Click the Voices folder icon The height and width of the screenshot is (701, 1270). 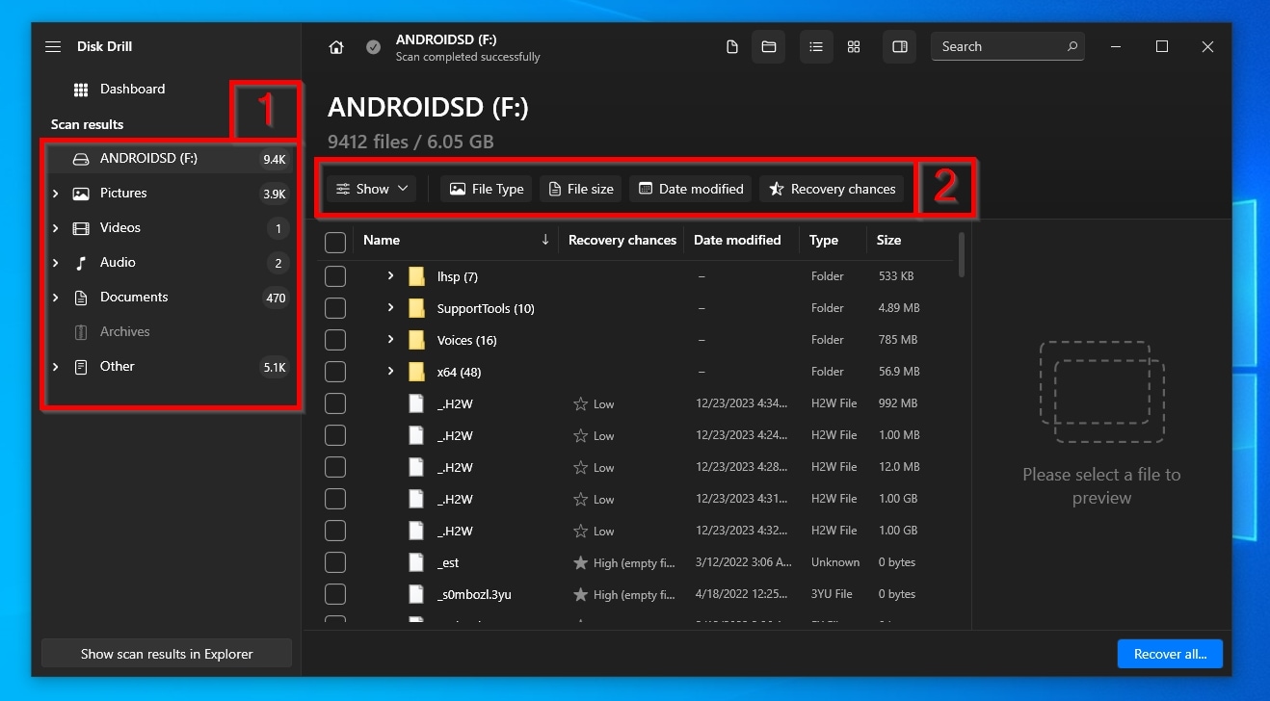pos(416,341)
